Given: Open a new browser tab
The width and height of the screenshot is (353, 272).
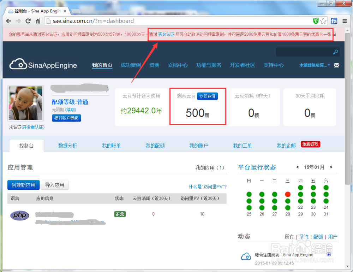Looking at the screenshot, I should (x=76, y=11).
